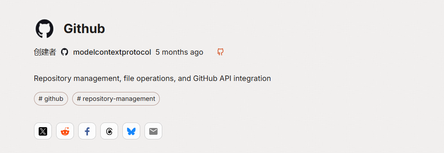Share via Threads icon
The image size is (444, 153).
109,131
